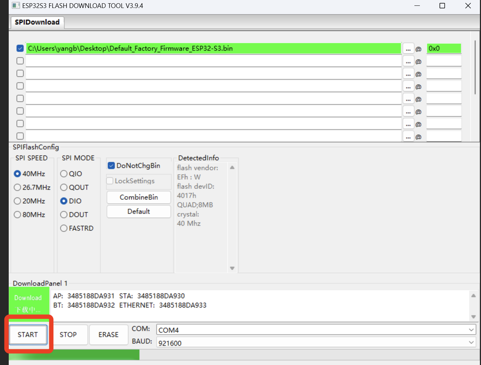The image size is (481, 365).
Task: Choose QIO SPI mode
Action: click(71, 174)
